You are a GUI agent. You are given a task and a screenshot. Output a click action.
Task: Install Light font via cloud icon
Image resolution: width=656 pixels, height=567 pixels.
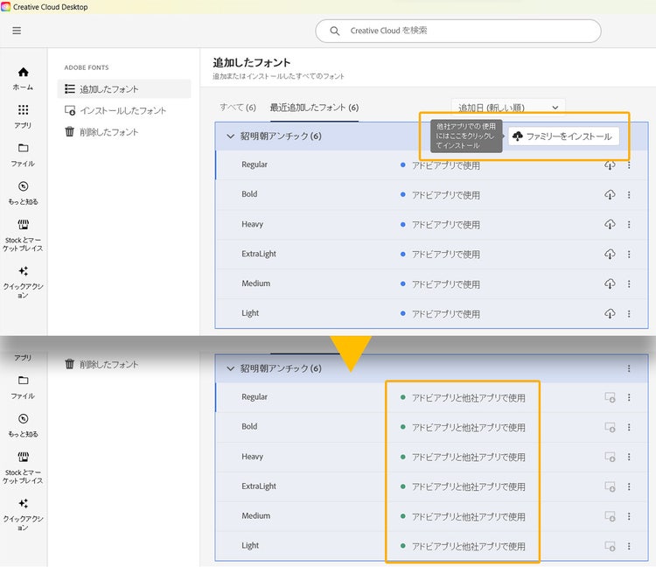point(610,313)
